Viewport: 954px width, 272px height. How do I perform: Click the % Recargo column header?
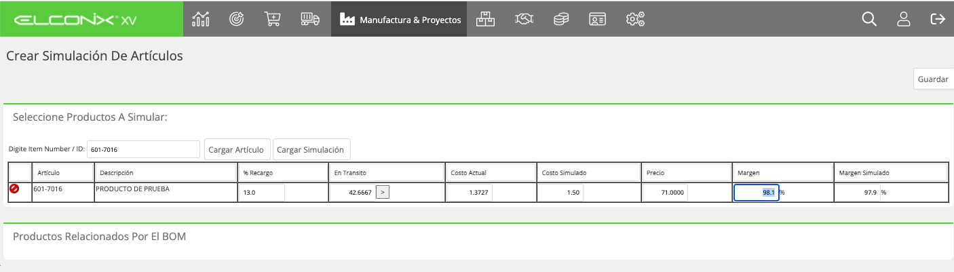pos(282,172)
